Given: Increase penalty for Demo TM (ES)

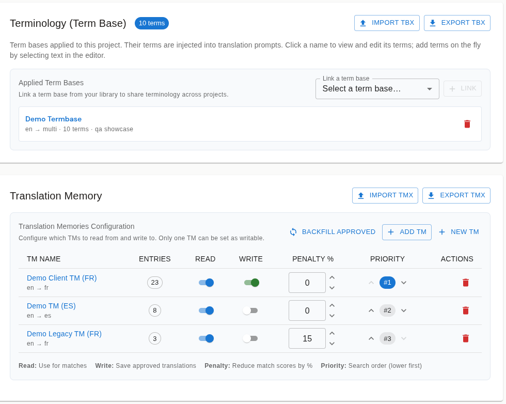Looking at the screenshot, I should (x=332, y=305).
